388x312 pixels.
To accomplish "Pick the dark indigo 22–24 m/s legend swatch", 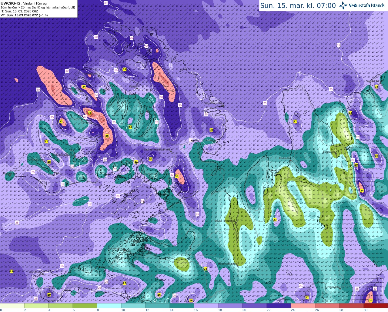I will tap(279, 306).
